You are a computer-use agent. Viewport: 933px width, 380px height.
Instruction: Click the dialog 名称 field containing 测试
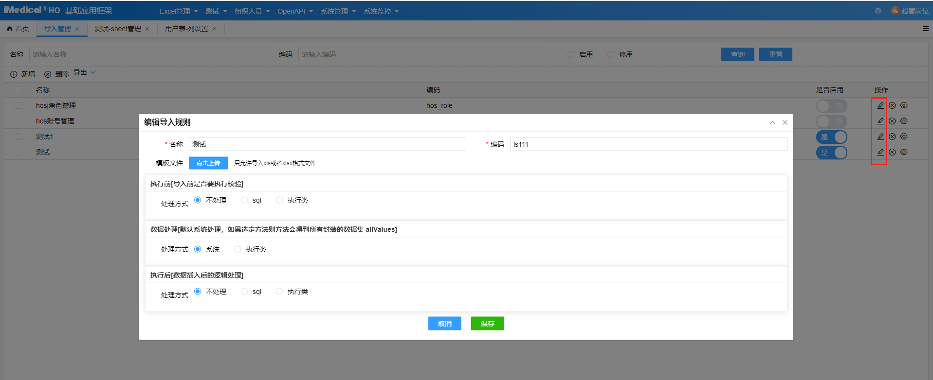(328, 144)
